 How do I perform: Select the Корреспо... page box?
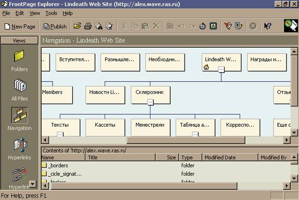pyautogui.click(x=240, y=127)
